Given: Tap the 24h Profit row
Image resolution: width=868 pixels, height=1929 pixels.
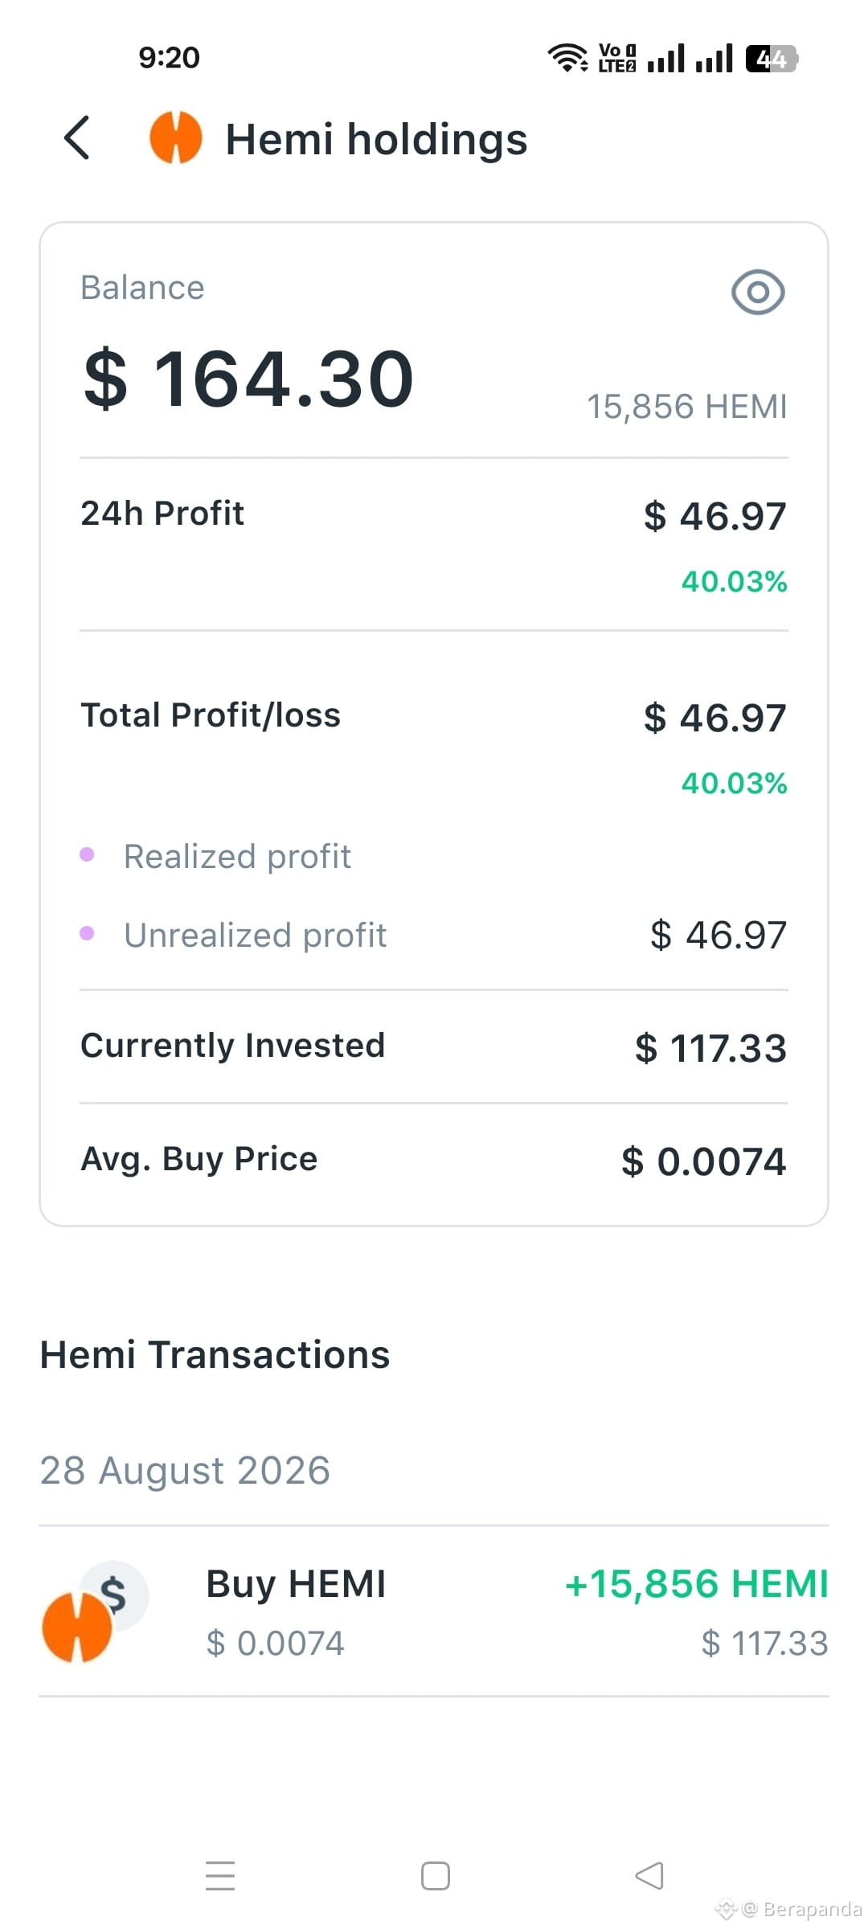Looking at the screenshot, I should (434, 545).
